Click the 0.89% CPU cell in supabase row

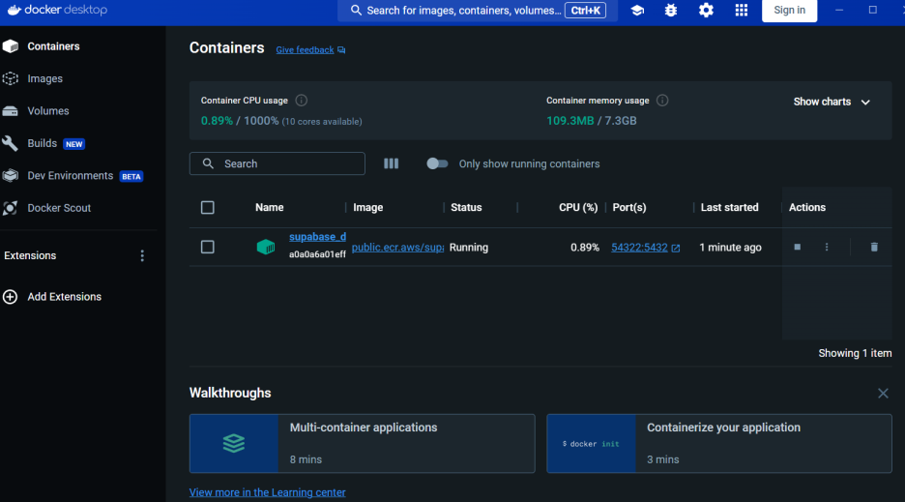click(585, 248)
